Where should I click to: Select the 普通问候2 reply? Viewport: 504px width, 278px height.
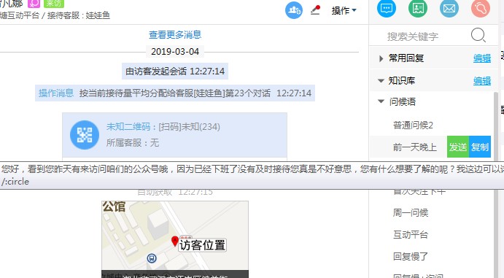(x=413, y=125)
